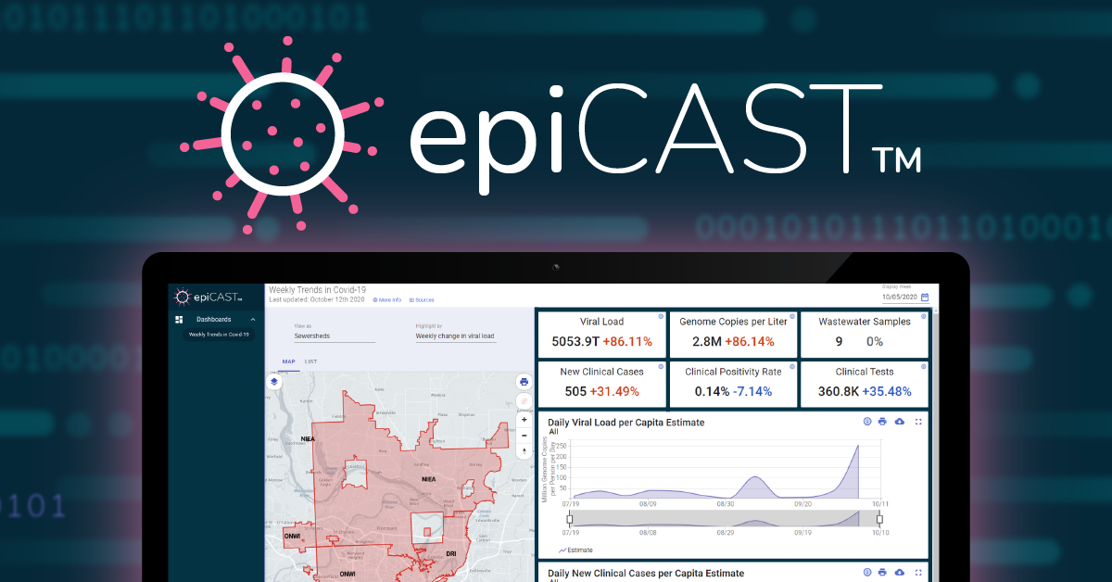The height and width of the screenshot is (582, 1112).
Task: Open info for Daily Viral Load chart
Action: tap(867, 422)
